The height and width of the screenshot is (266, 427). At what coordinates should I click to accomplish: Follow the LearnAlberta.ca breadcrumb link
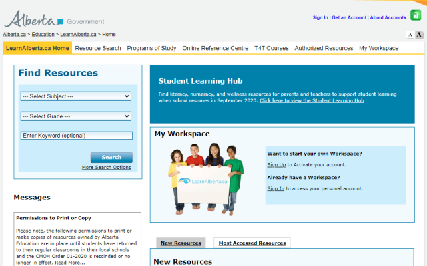click(78, 34)
